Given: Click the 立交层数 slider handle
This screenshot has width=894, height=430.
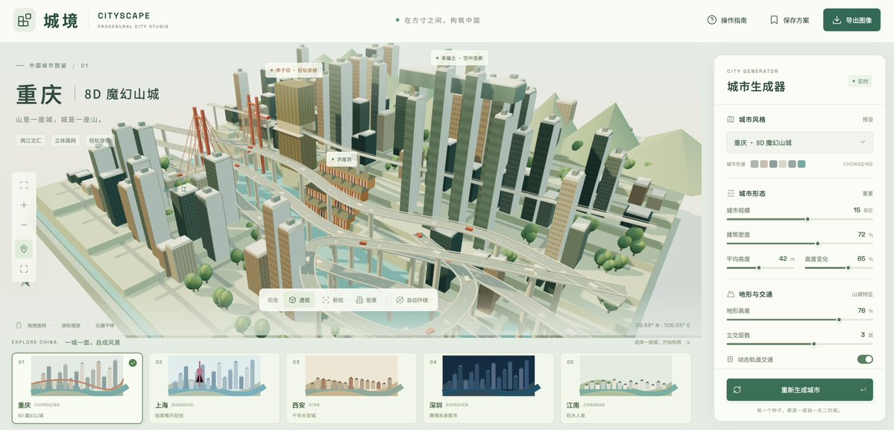Looking at the screenshot, I should [813, 344].
